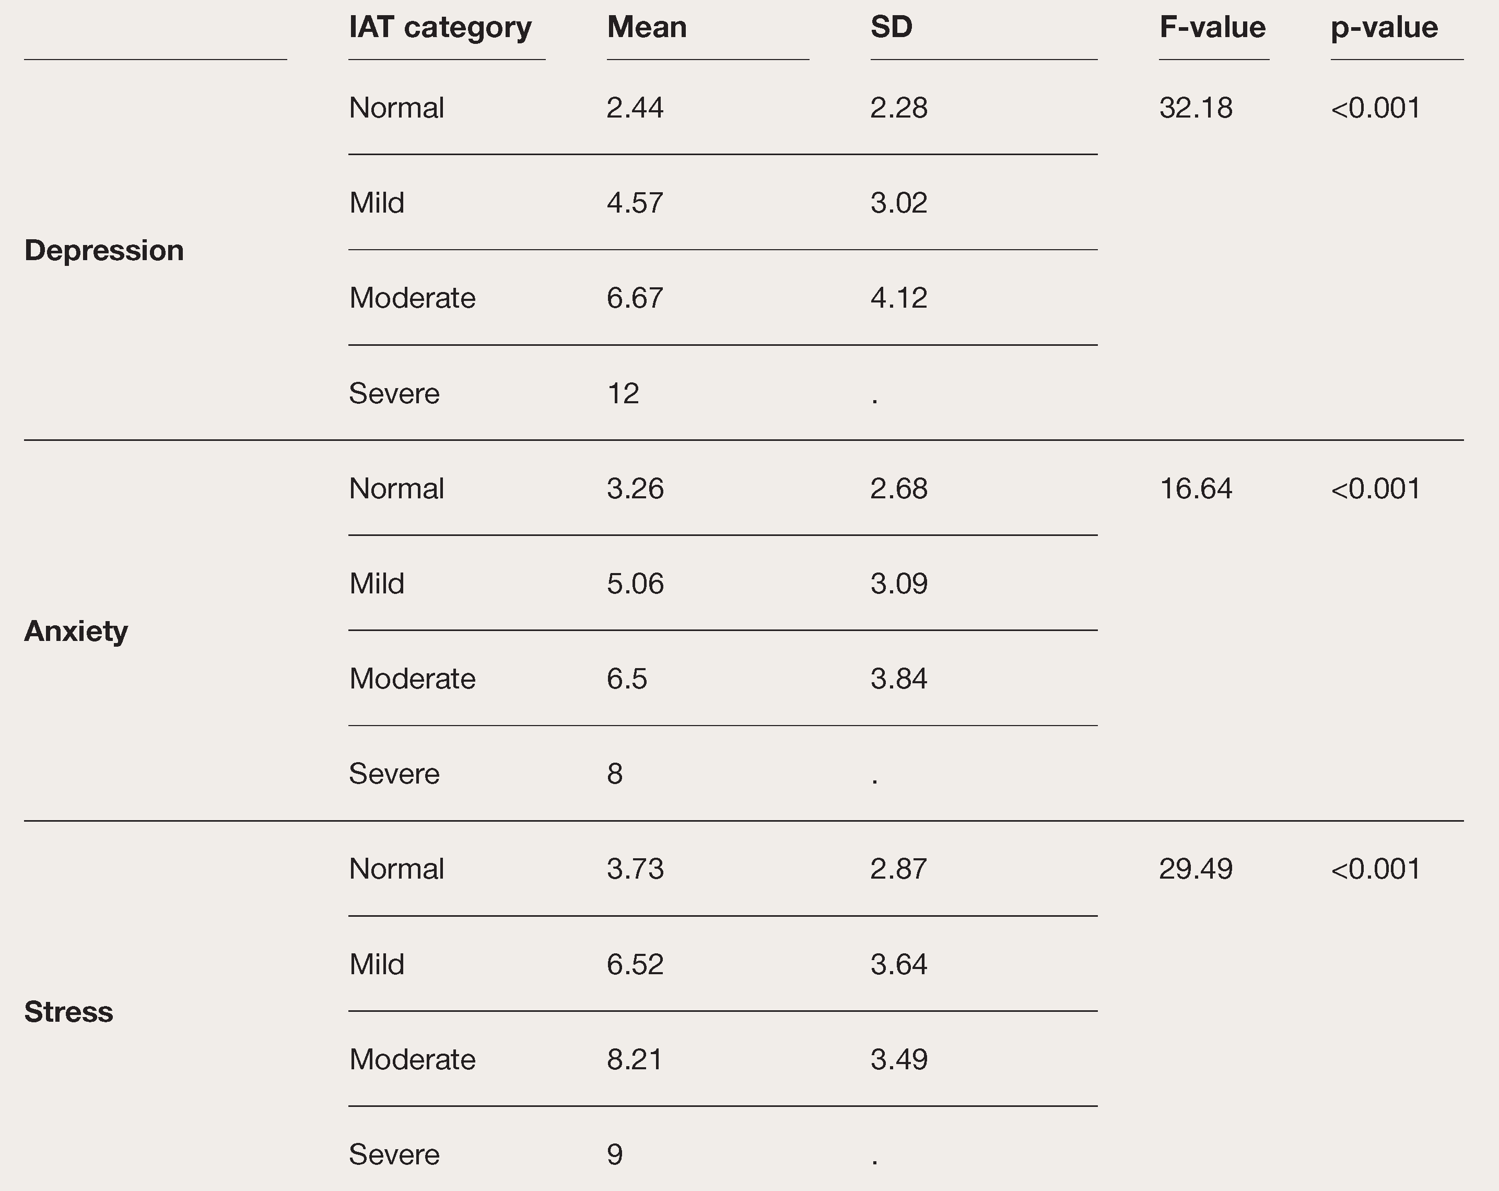The image size is (1499, 1191).
Task: Click Stress F-value 29.49
Action: pos(1196,869)
